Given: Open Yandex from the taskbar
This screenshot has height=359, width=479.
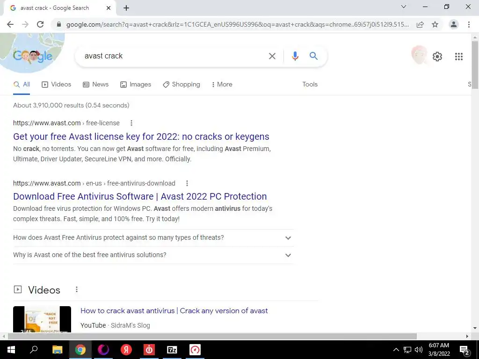Looking at the screenshot, I should point(126,350).
